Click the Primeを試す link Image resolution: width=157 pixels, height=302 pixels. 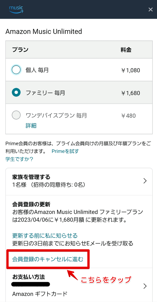point(65,151)
